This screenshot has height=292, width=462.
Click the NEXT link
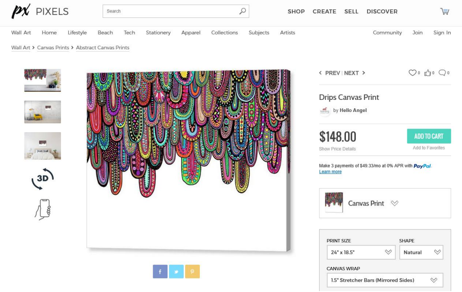[351, 73]
